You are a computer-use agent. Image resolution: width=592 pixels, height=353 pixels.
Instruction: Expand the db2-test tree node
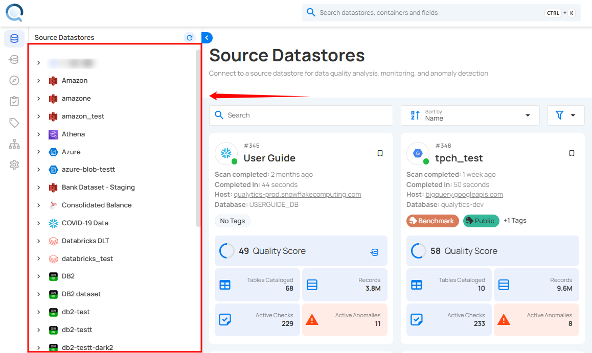click(x=38, y=312)
